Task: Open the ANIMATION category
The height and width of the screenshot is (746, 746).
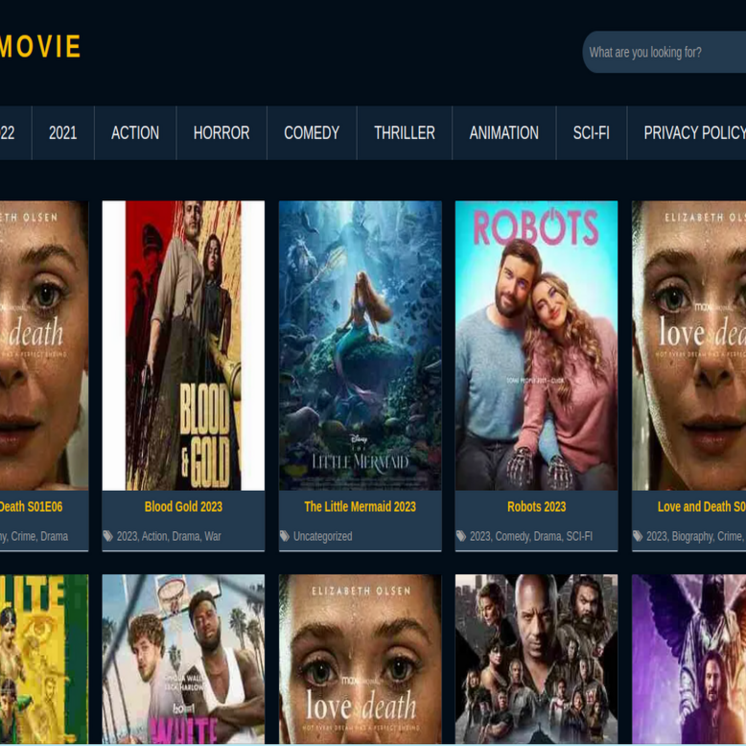Action: point(504,133)
